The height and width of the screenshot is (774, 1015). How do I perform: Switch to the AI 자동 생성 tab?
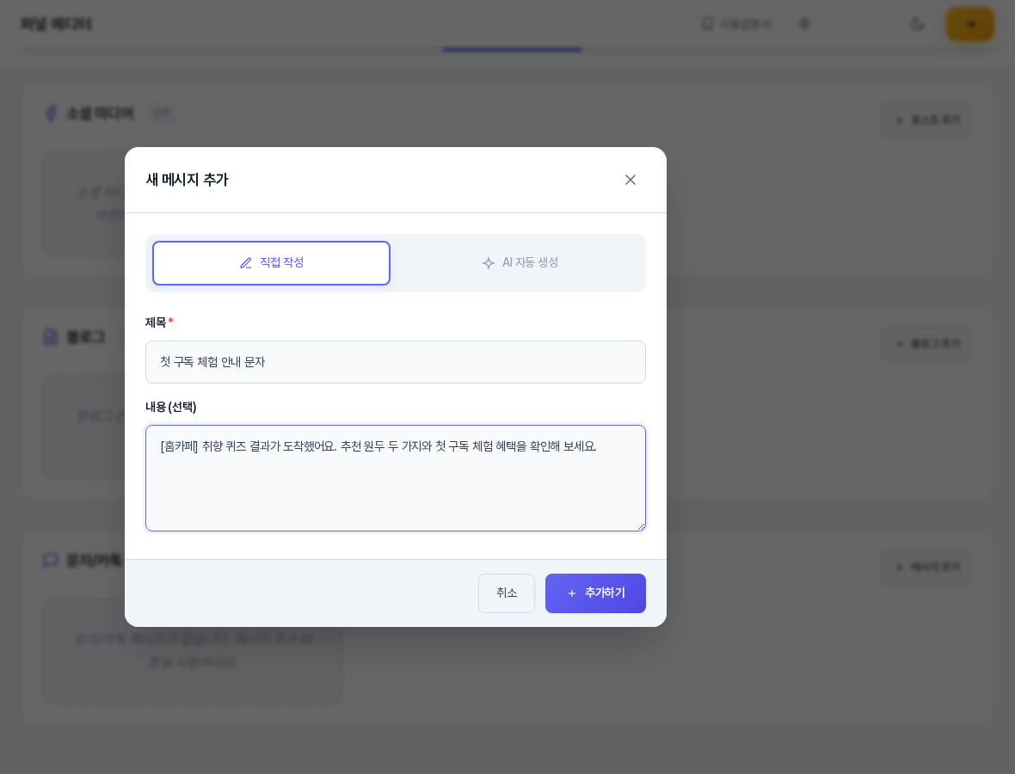[520, 263]
